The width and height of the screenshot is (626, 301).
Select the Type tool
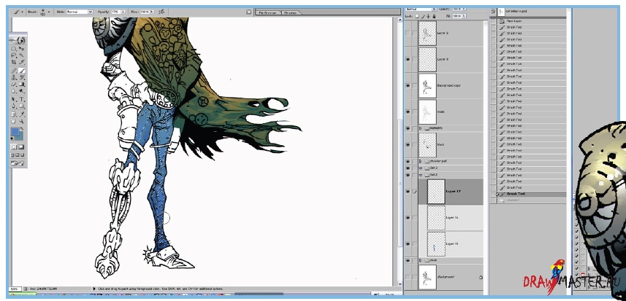pyautogui.click(x=22, y=99)
